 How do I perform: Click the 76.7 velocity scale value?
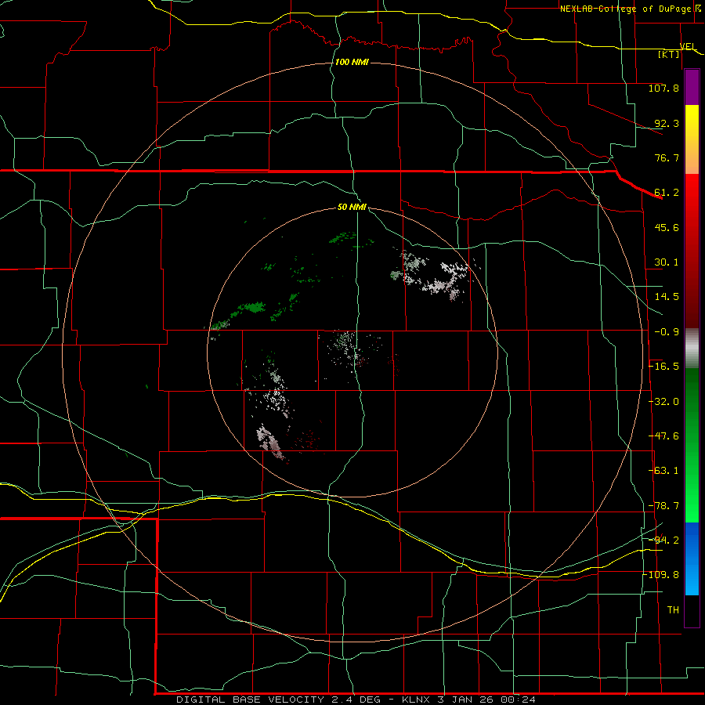coord(667,157)
